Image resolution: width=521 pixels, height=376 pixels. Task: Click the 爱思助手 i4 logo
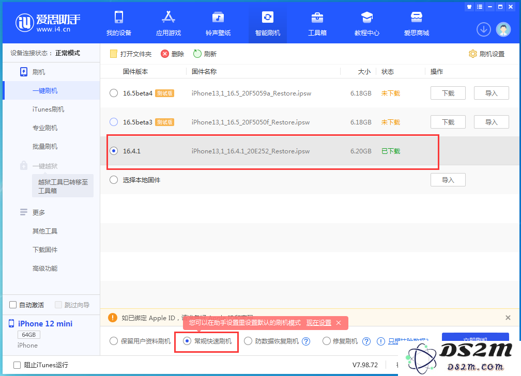click(48, 23)
